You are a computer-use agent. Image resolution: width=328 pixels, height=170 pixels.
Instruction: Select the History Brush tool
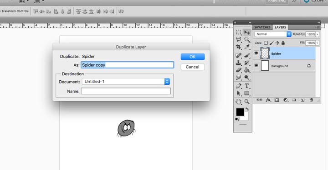247,63
